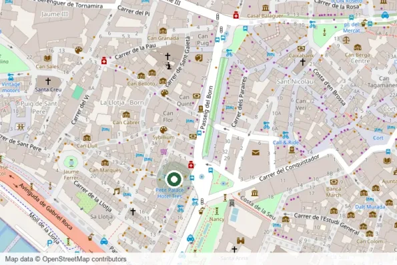The image size is (397, 265).
Task: Click the Carrer del Conquistador street label
Action: [290, 168]
